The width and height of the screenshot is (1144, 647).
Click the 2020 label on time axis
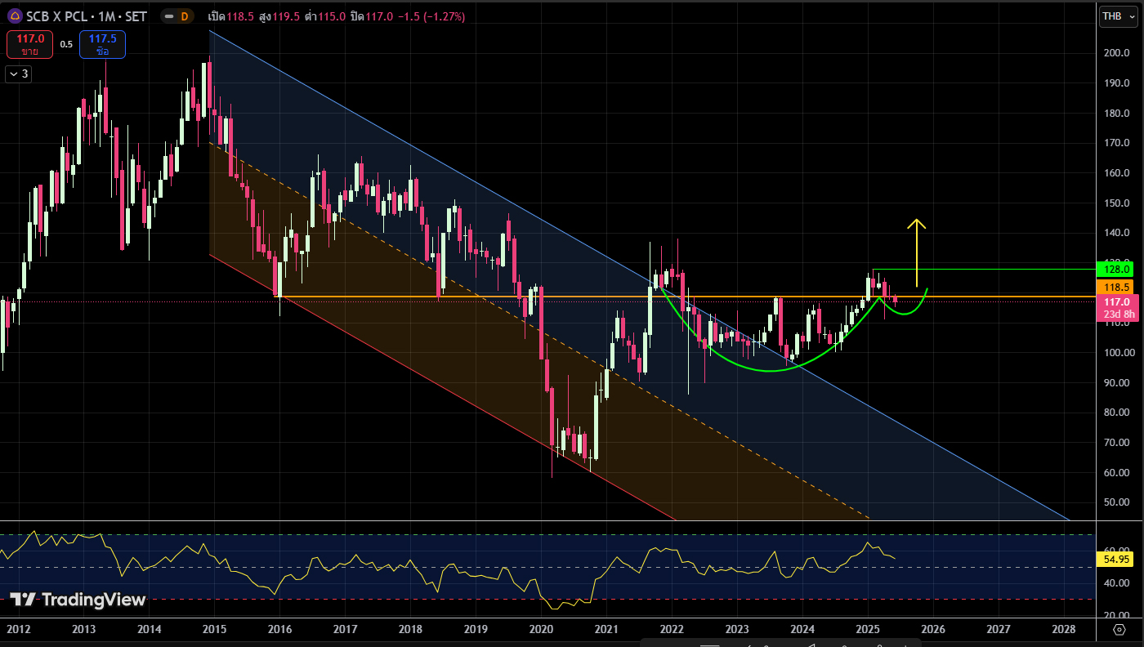(541, 629)
